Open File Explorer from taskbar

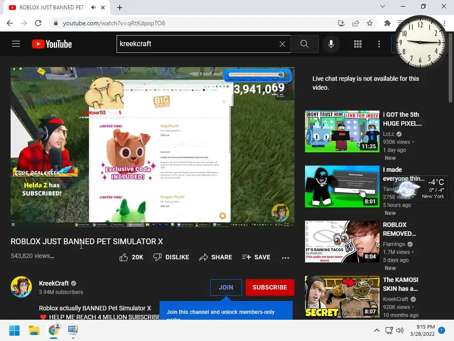tap(34, 330)
